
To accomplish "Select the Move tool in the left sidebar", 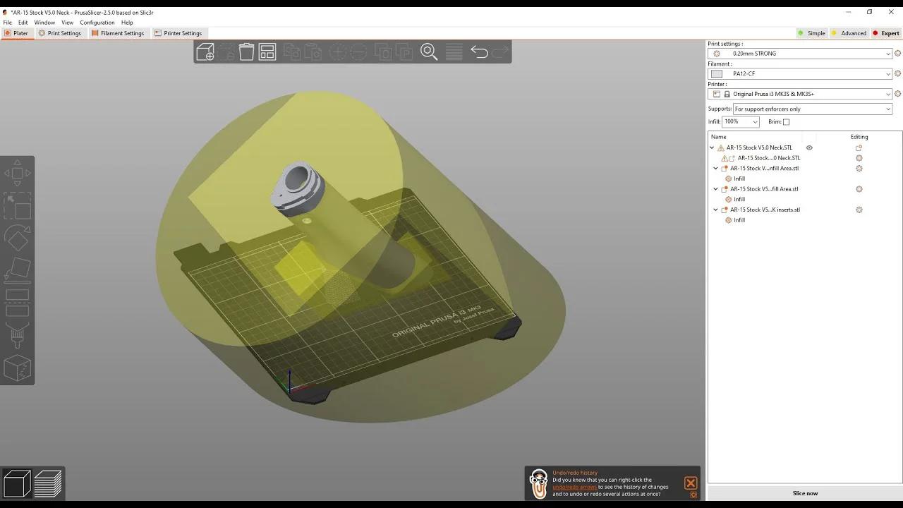I will pos(18,171).
